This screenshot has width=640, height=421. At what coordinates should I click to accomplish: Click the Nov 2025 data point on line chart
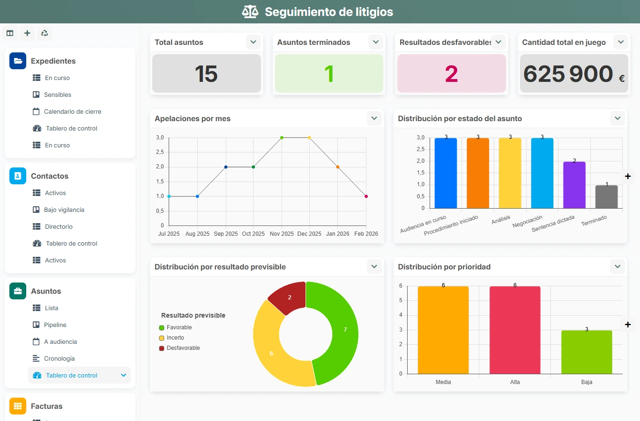(x=282, y=138)
